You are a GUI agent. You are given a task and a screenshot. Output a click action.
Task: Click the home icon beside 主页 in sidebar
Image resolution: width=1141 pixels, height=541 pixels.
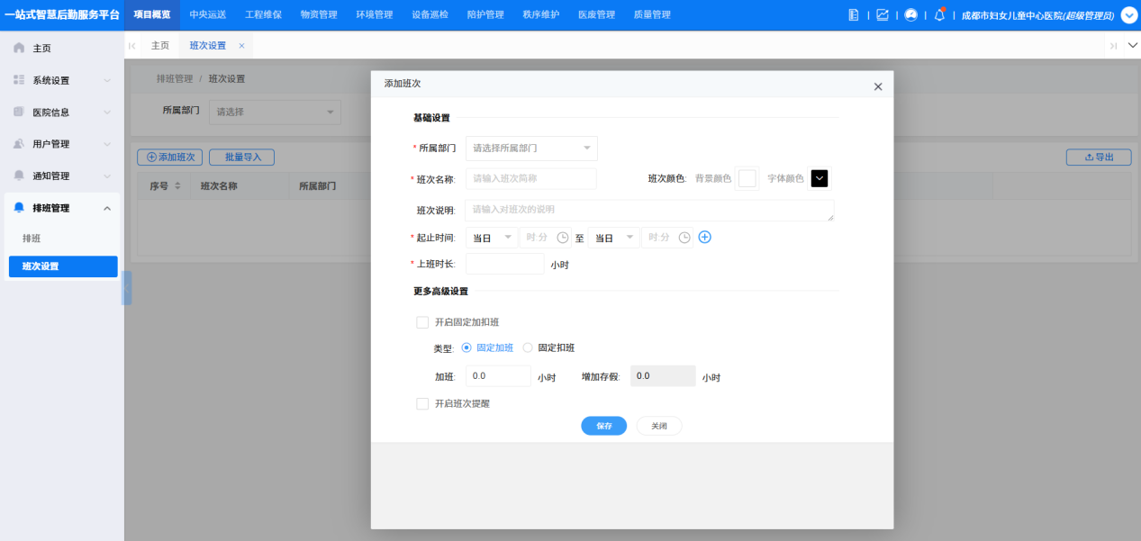pyautogui.click(x=19, y=48)
